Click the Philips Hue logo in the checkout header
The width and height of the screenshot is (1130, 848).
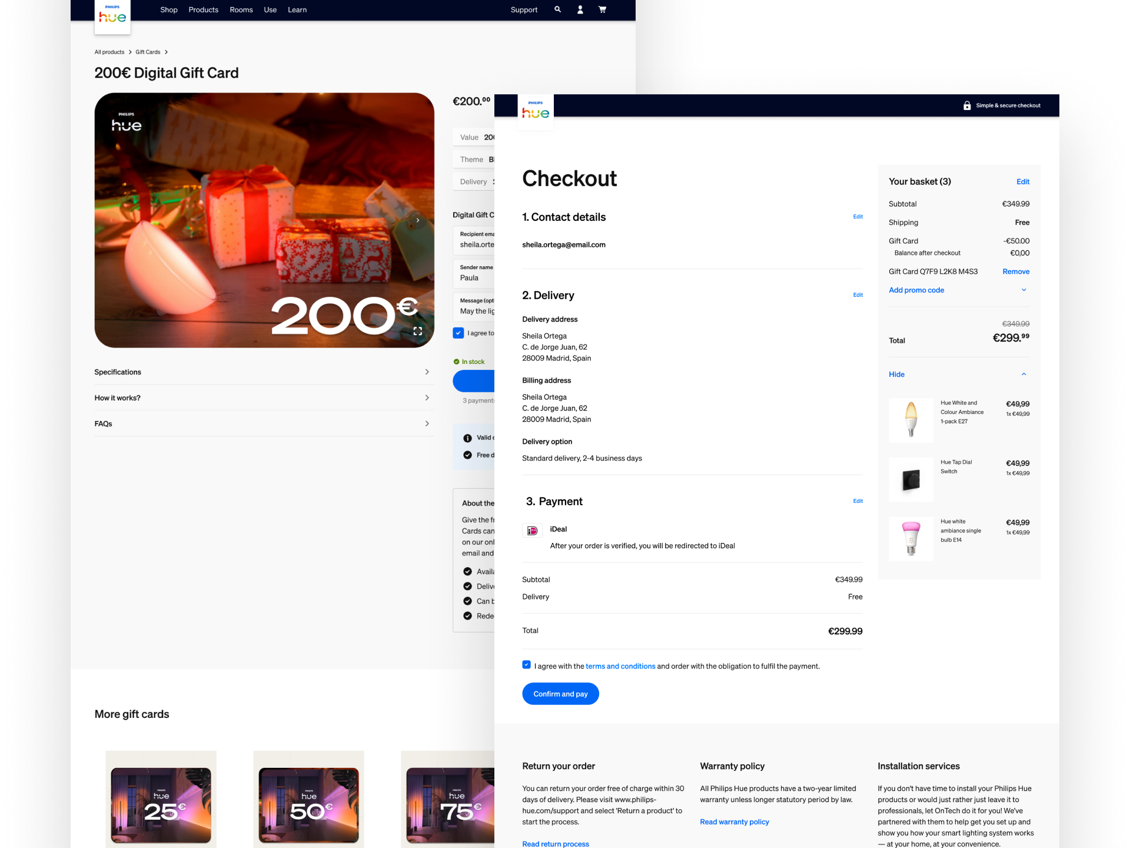pos(535,112)
